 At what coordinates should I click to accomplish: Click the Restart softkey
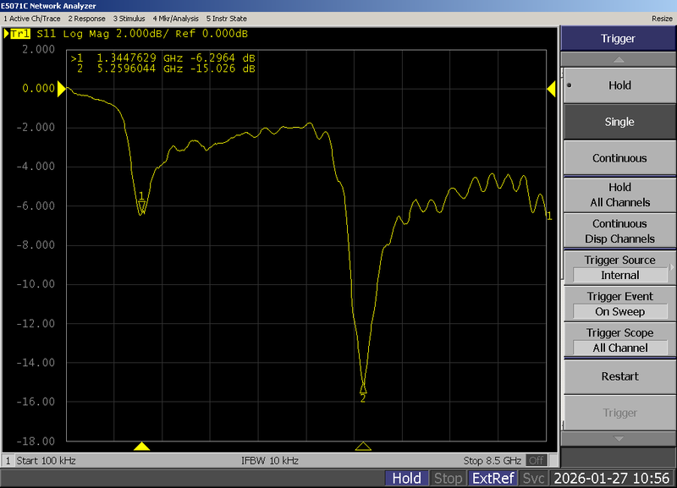pyautogui.click(x=619, y=376)
